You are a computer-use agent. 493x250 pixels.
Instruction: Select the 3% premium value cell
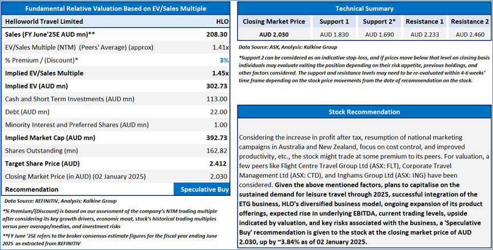click(x=224, y=60)
